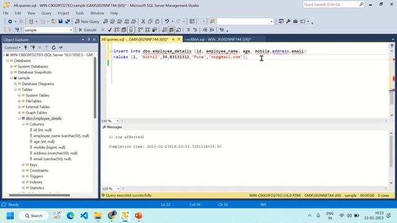397x223 pixels.
Task: Expand the Indexes folder
Action: (24, 182)
